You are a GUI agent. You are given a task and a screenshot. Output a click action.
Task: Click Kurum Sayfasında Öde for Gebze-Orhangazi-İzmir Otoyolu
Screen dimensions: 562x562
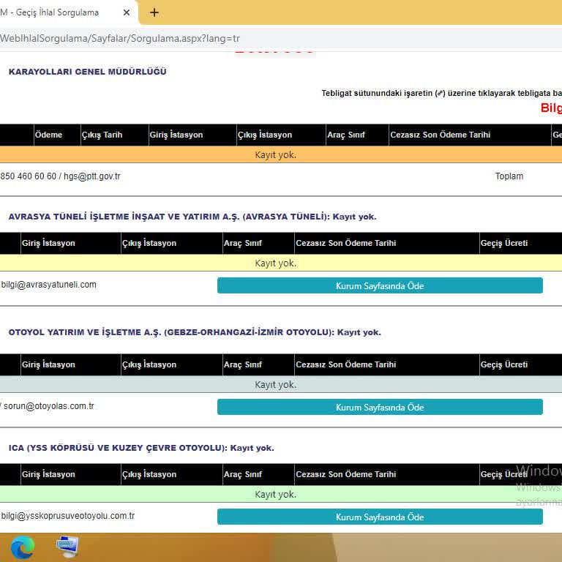380,407
